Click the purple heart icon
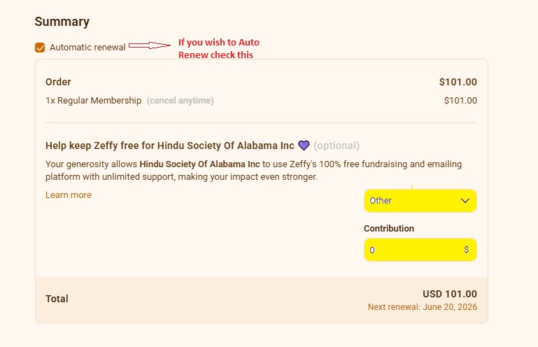Screen dimensions: 538x347 [304, 146]
